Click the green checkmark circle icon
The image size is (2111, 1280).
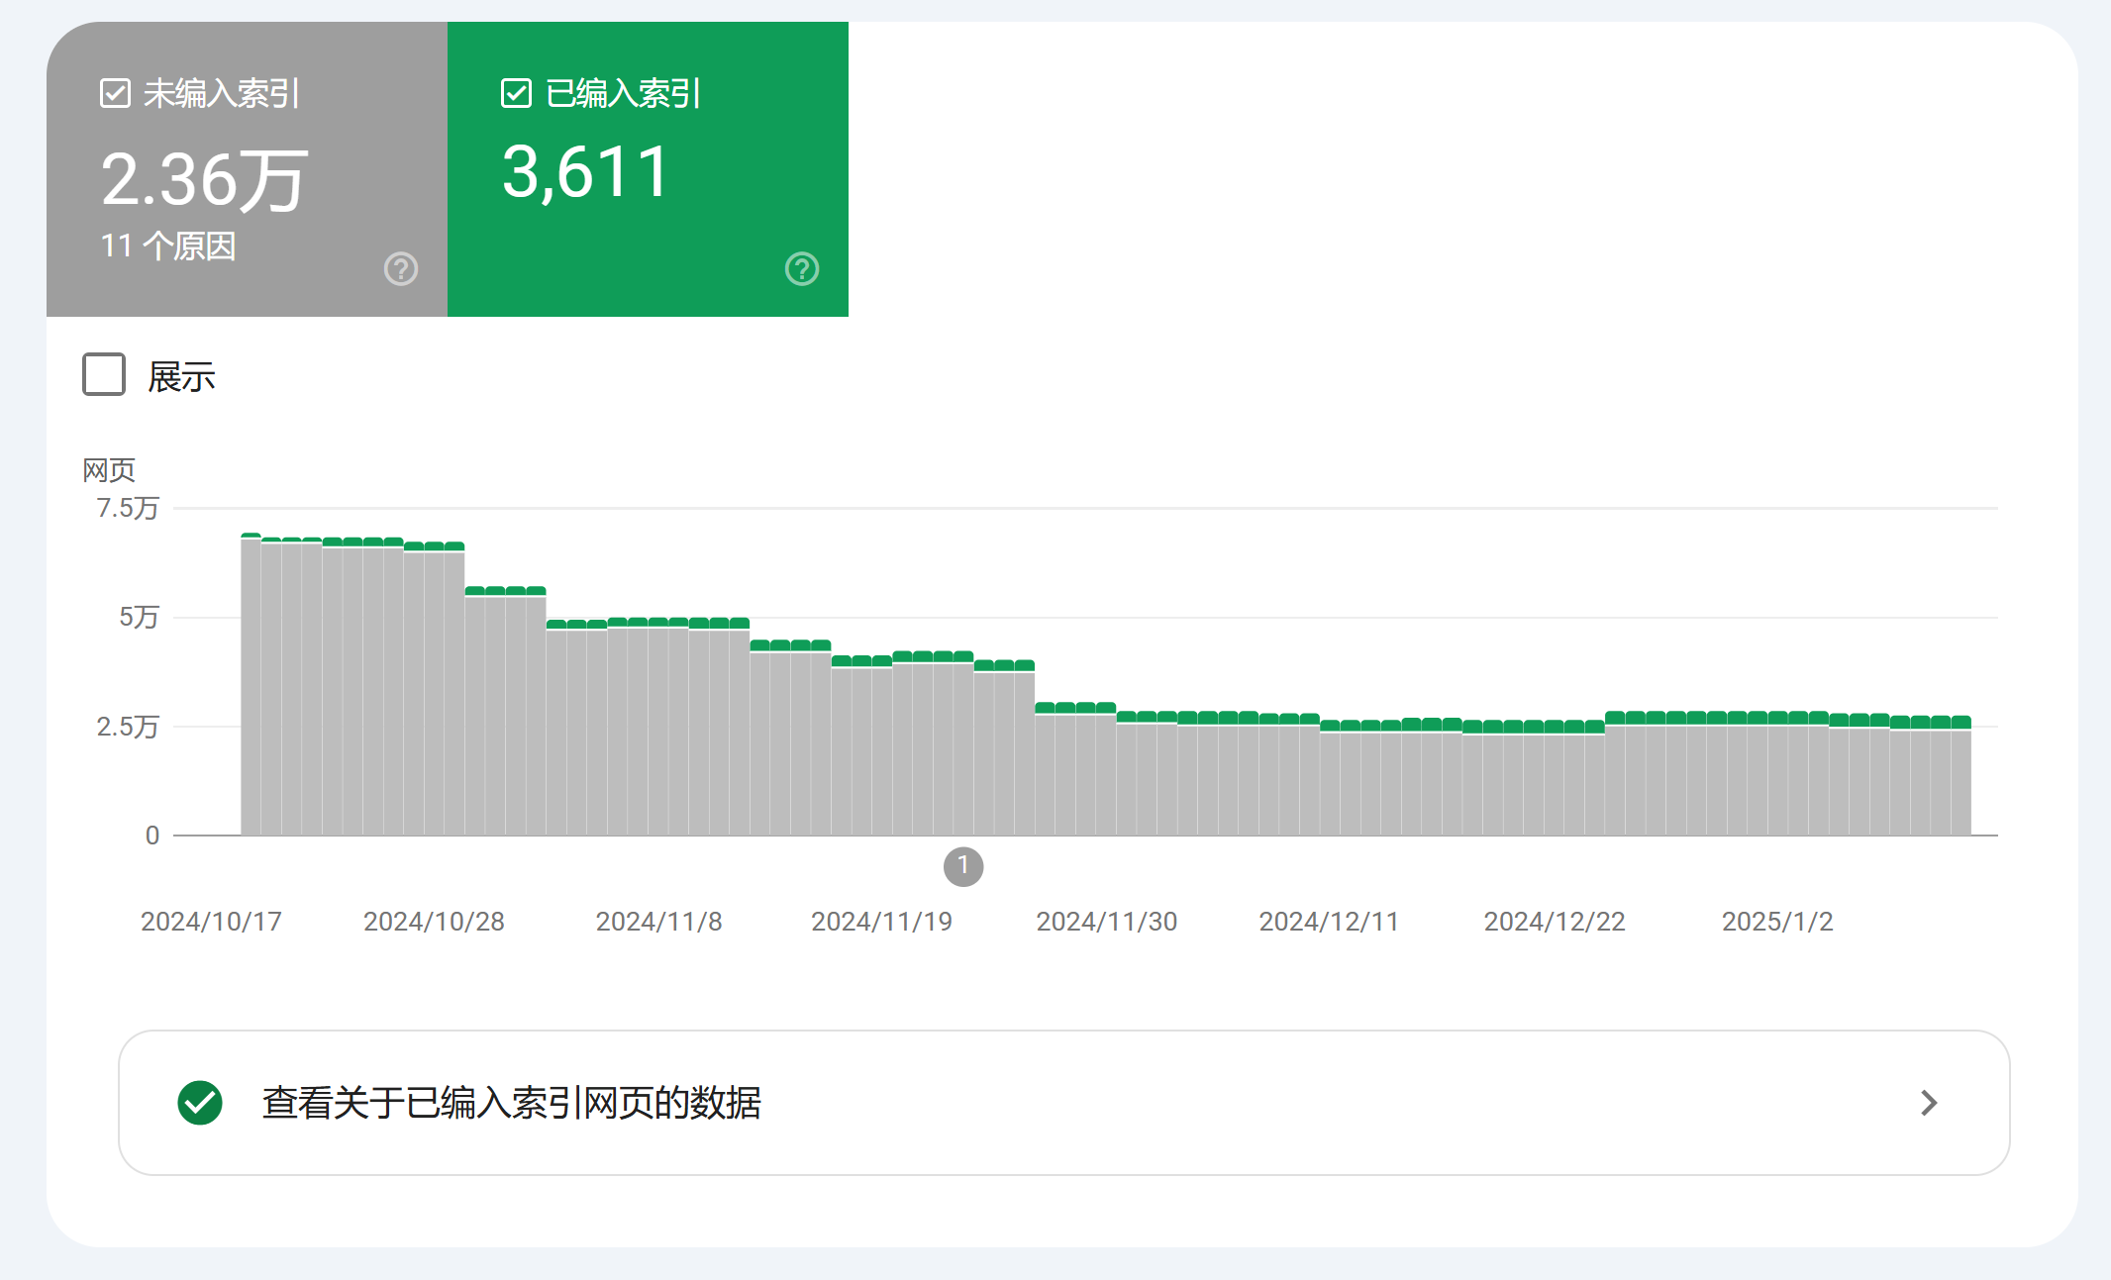click(200, 1103)
